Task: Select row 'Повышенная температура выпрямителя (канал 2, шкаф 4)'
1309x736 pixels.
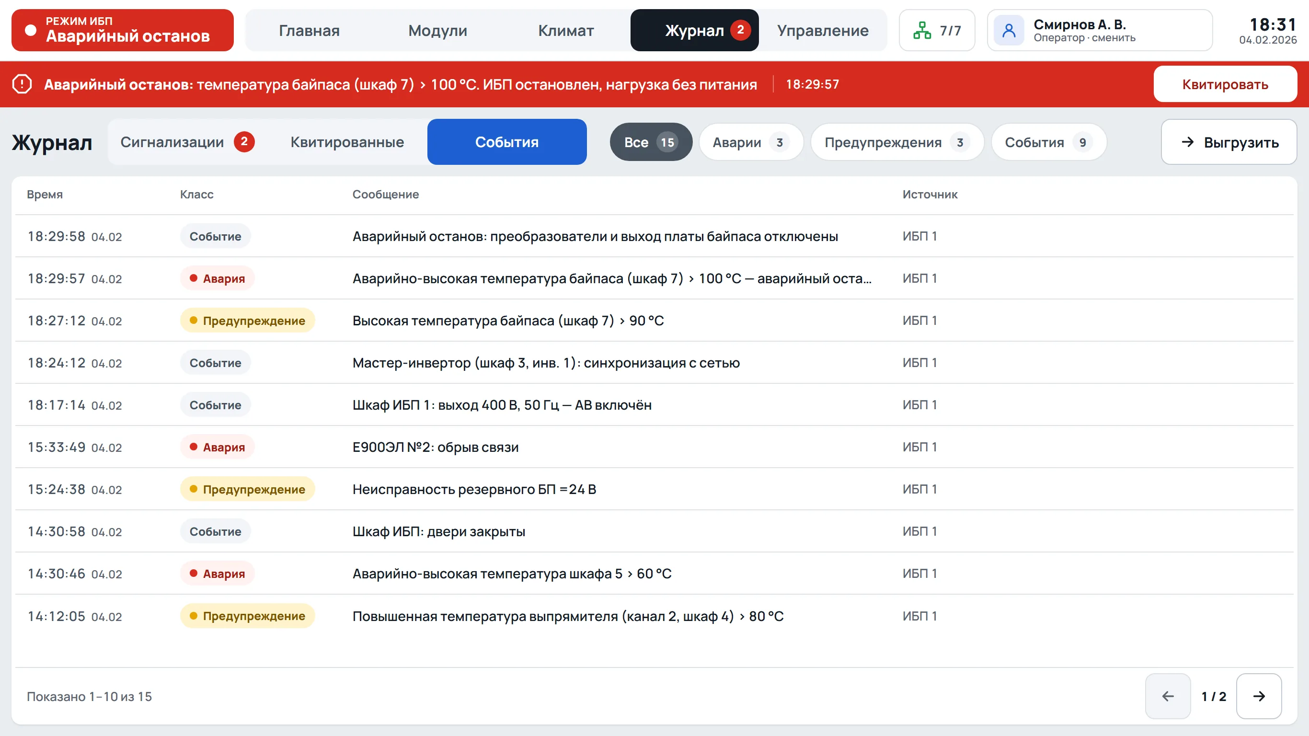Action: pos(654,616)
